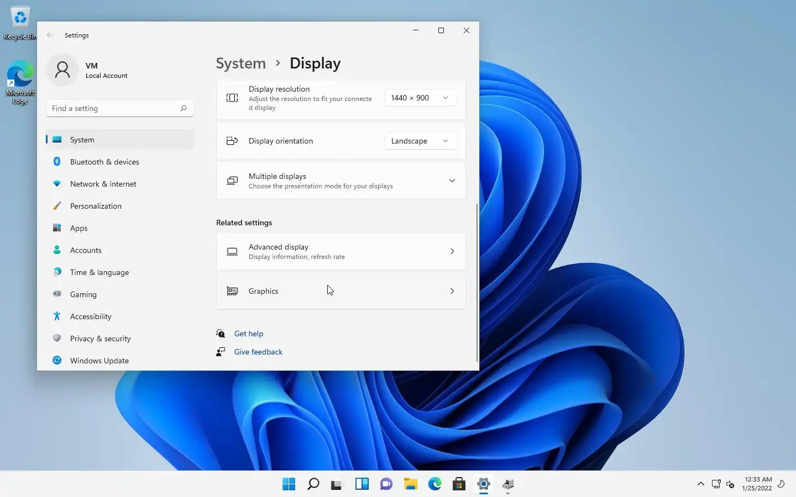Launch Microsoft Edge from the taskbar
Image resolution: width=796 pixels, height=497 pixels.
tap(434, 484)
